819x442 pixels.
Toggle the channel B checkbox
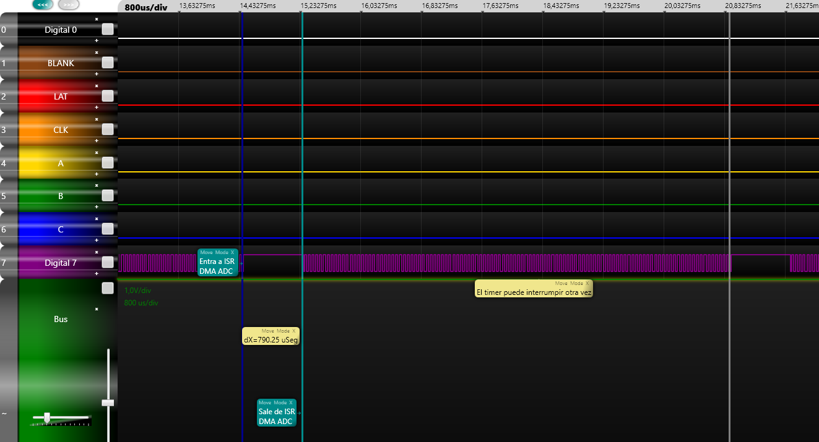point(108,195)
